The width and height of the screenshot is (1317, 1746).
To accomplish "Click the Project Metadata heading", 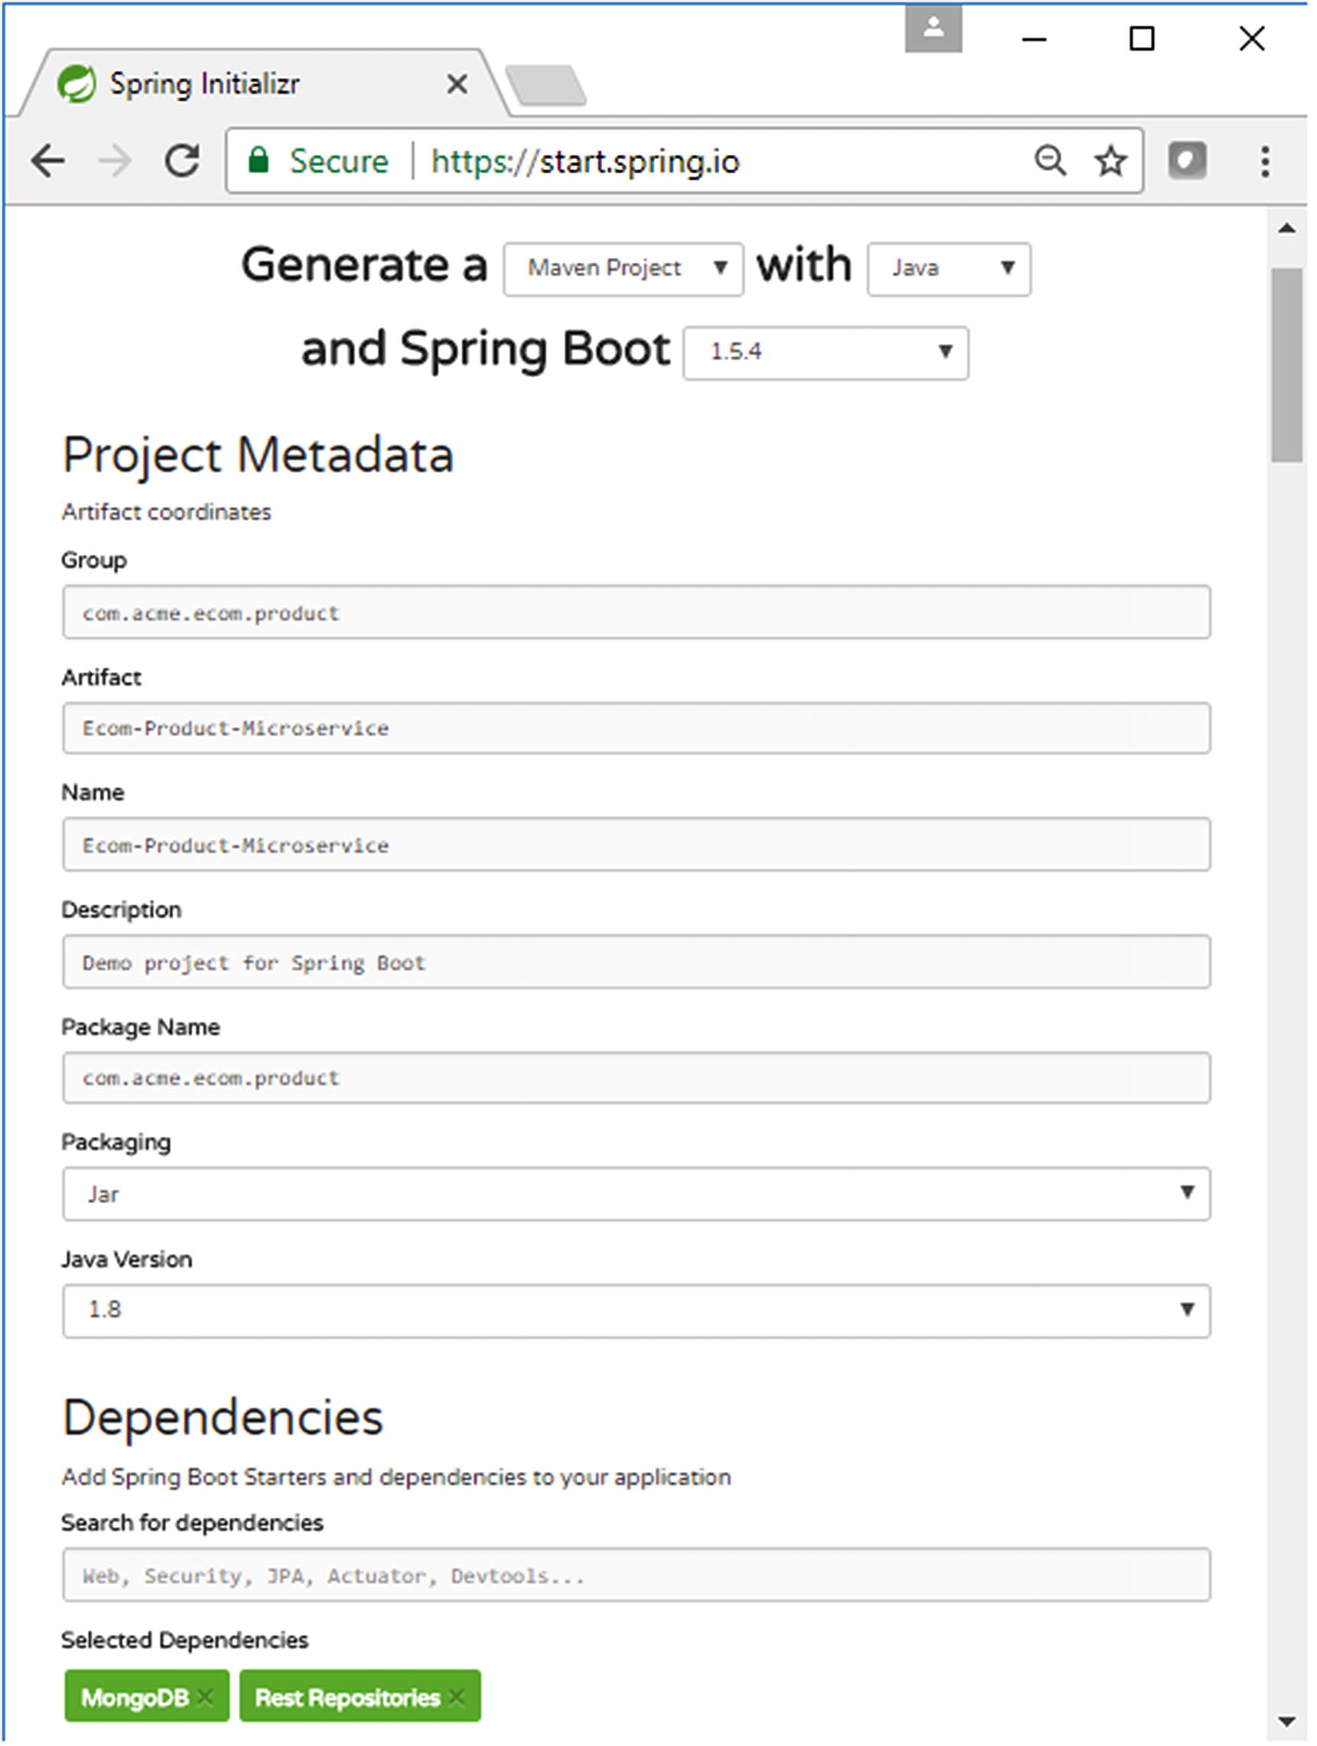I will pos(258,456).
